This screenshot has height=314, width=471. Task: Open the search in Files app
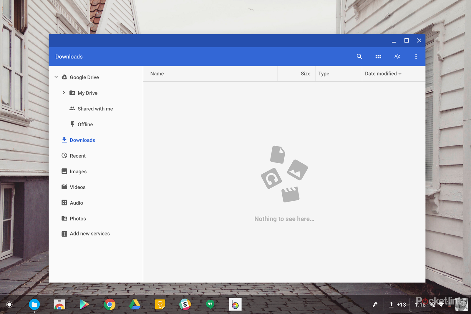point(359,56)
